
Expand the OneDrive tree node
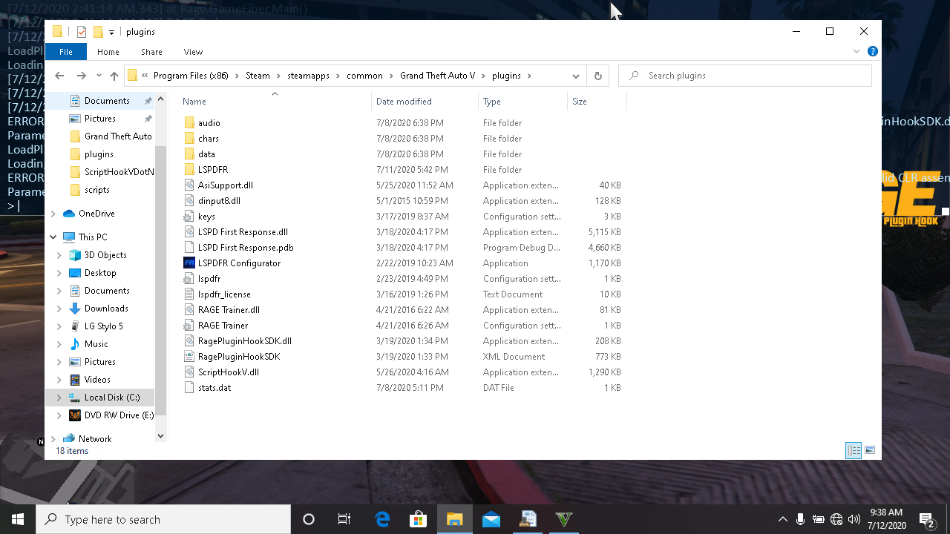53,214
